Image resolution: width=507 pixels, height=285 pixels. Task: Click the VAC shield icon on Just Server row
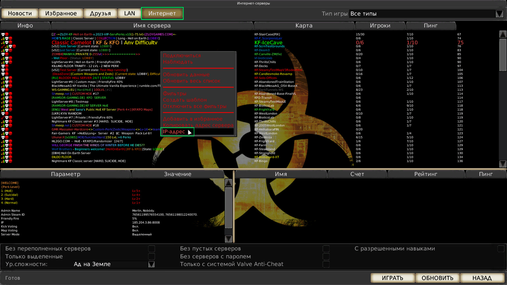point(7,50)
